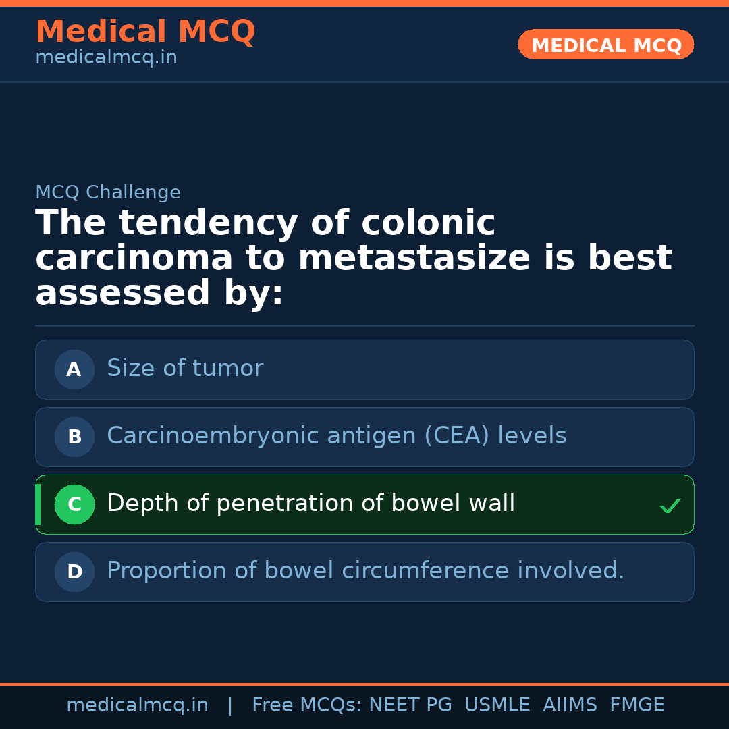Click the medicalmcq.in link in the footer
The width and height of the screenshot is (729, 729).
pyautogui.click(x=137, y=705)
